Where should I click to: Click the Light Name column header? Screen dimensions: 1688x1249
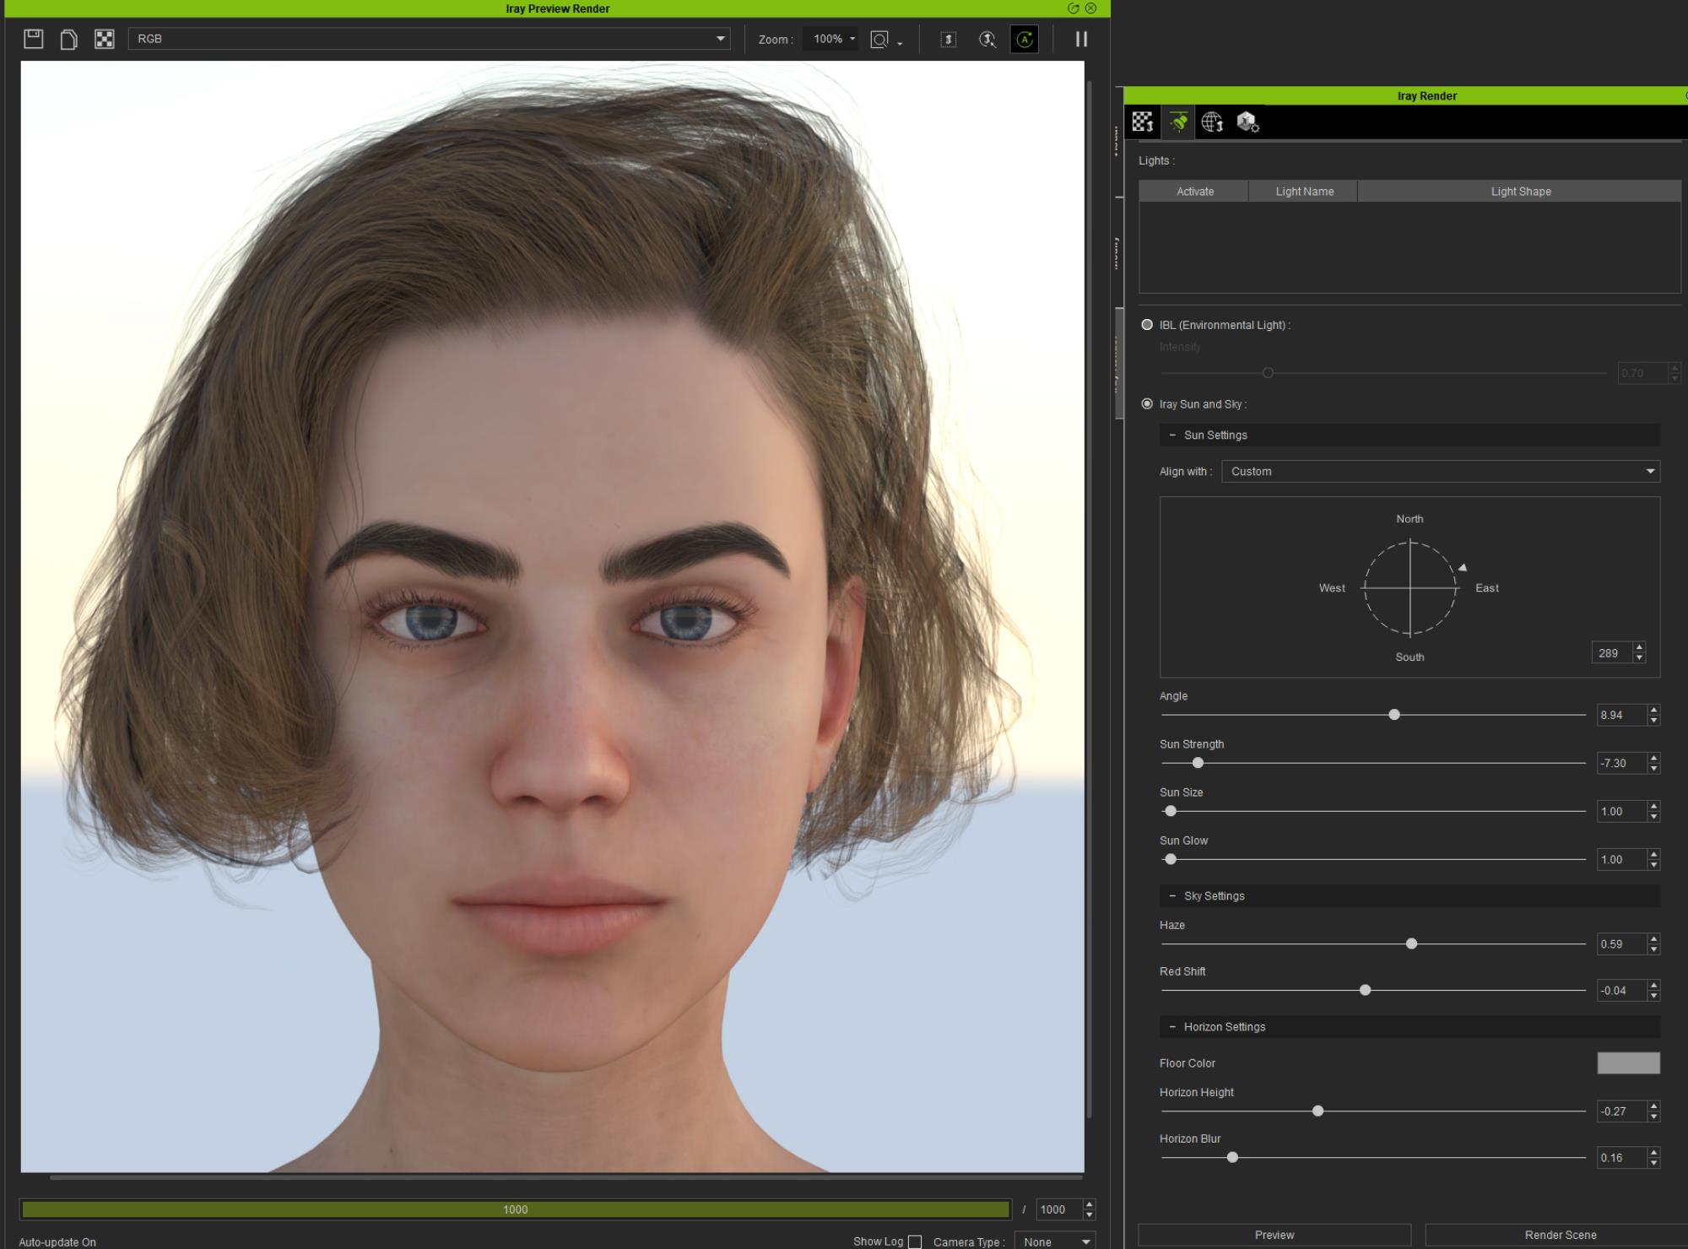(x=1304, y=192)
